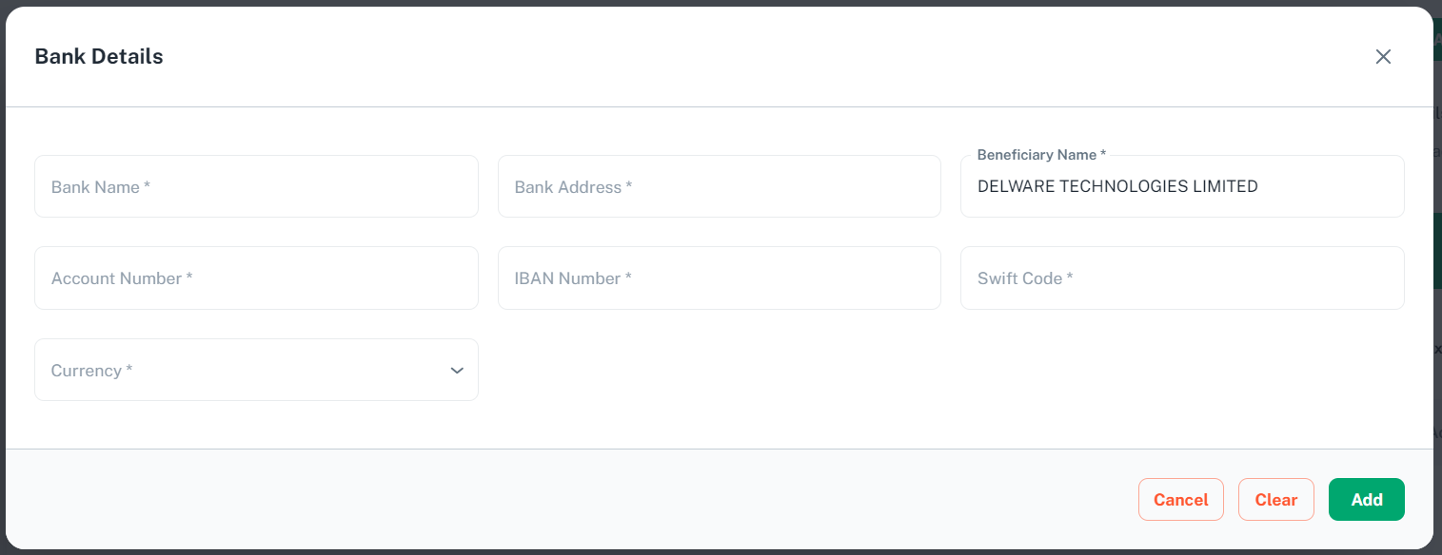Image resolution: width=1442 pixels, height=555 pixels.
Task: Open the Currency selection dropdown
Action: [x=256, y=371]
